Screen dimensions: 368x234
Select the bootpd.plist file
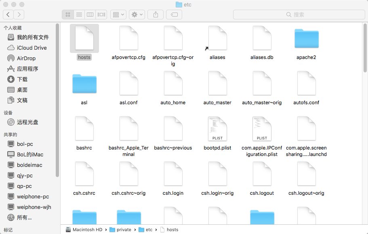pyautogui.click(x=217, y=129)
